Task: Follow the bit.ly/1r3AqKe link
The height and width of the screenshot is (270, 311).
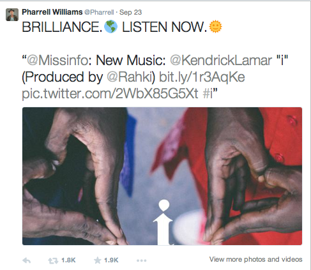Action: [x=202, y=77]
